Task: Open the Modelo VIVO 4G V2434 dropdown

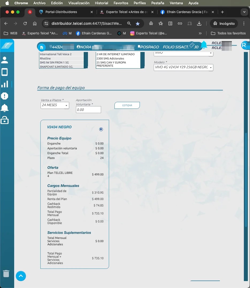Action: tap(183, 67)
